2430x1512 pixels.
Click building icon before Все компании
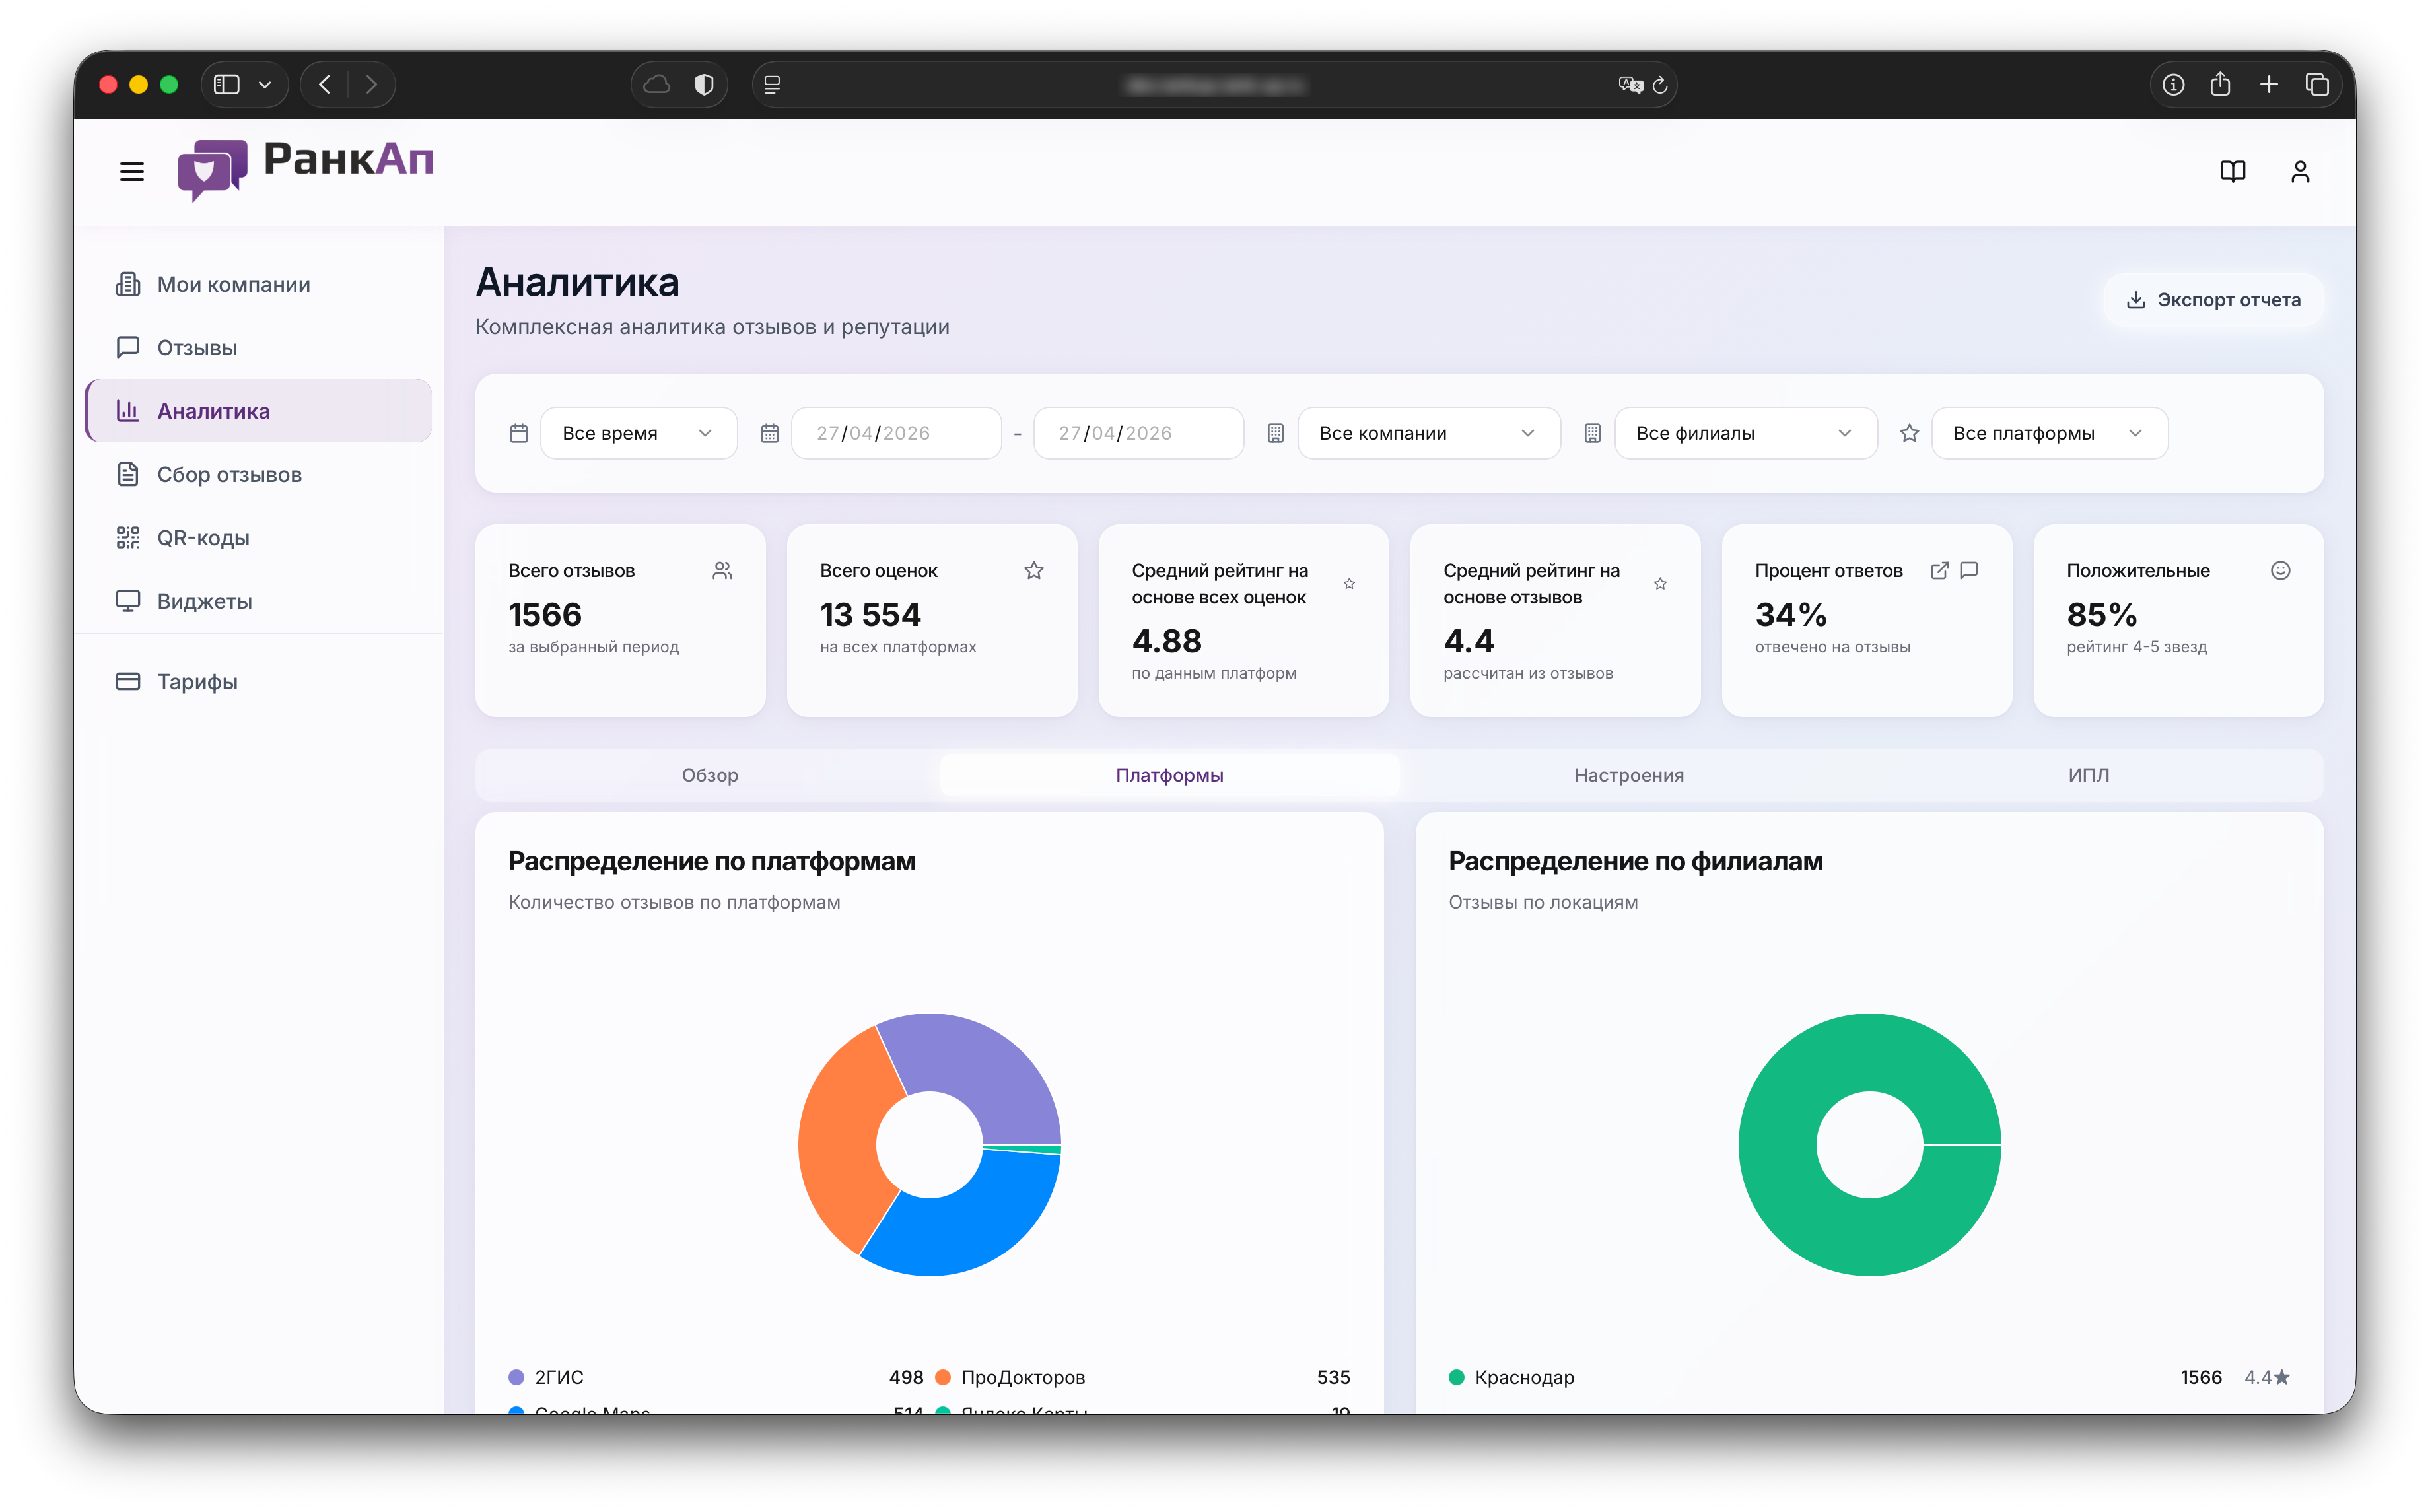[1275, 433]
